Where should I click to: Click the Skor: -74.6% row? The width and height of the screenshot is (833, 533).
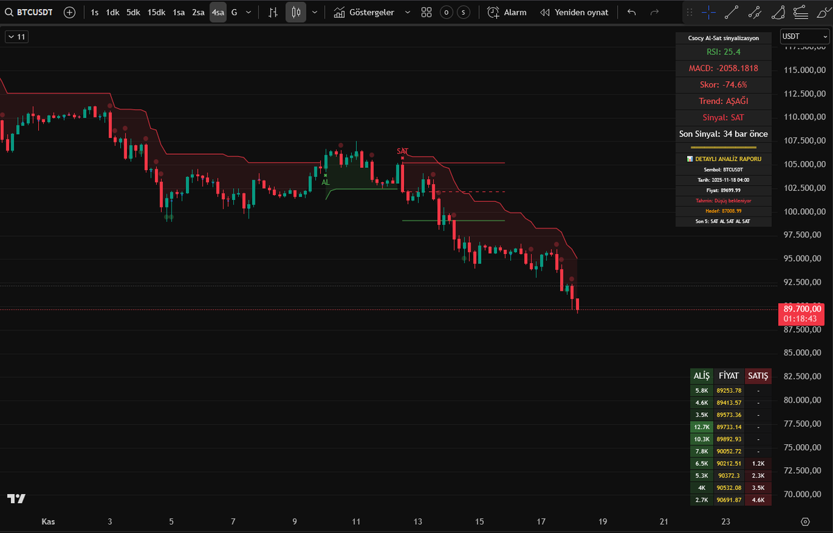(723, 84)
